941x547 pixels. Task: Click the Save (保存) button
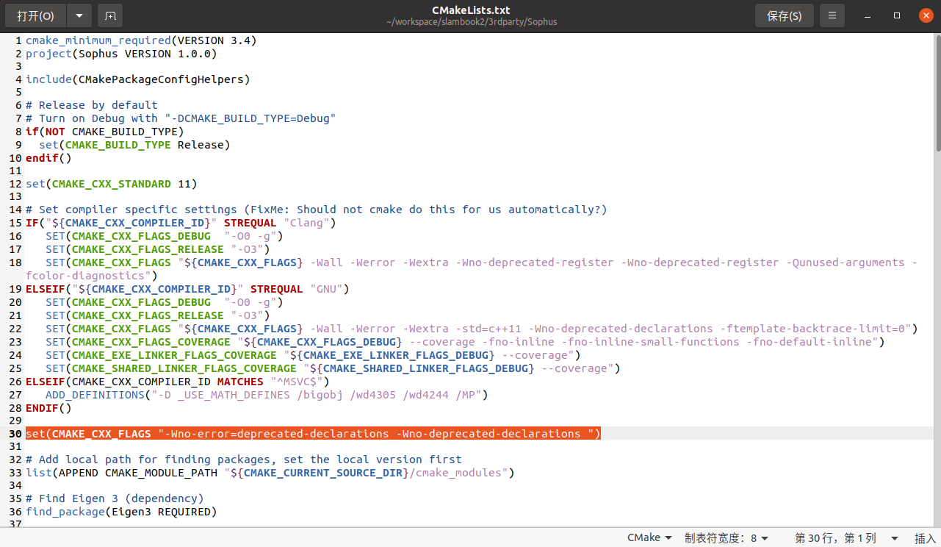tap(784, 15)
